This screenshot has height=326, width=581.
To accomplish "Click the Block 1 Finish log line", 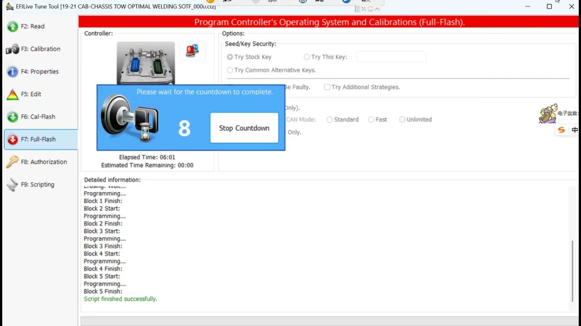I will [103, 201].
